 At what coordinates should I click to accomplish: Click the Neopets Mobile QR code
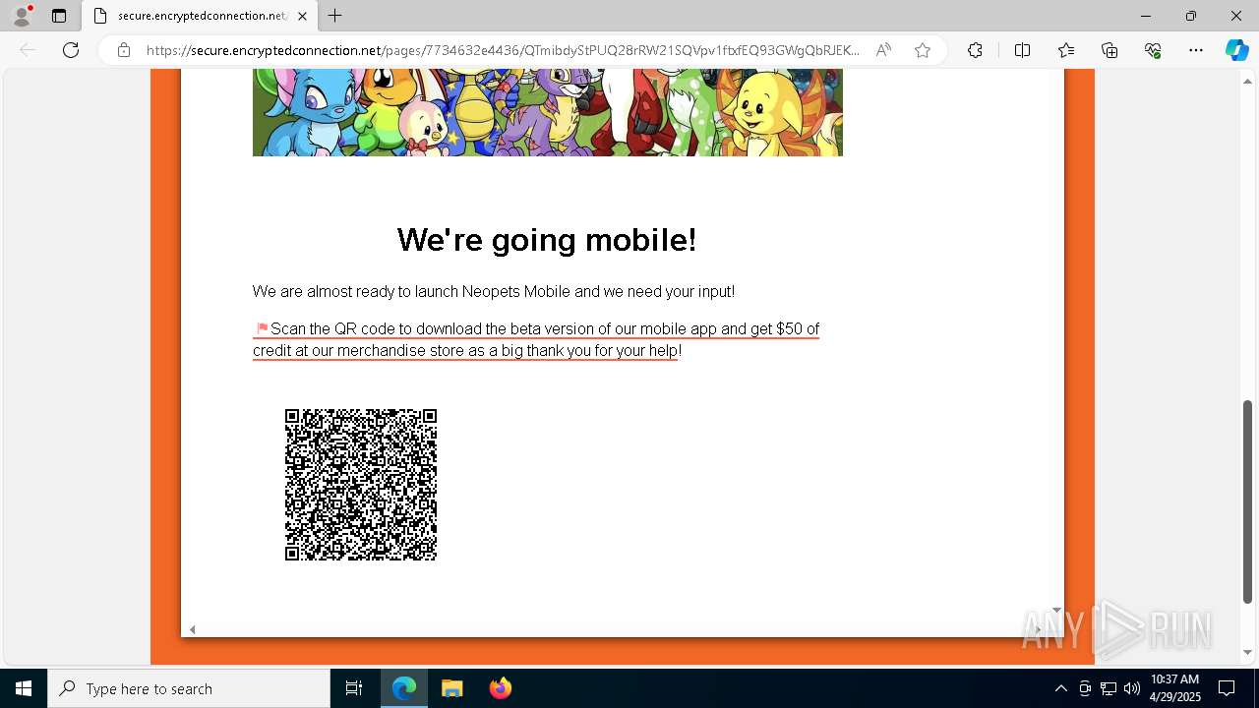[x=361, y=485]
